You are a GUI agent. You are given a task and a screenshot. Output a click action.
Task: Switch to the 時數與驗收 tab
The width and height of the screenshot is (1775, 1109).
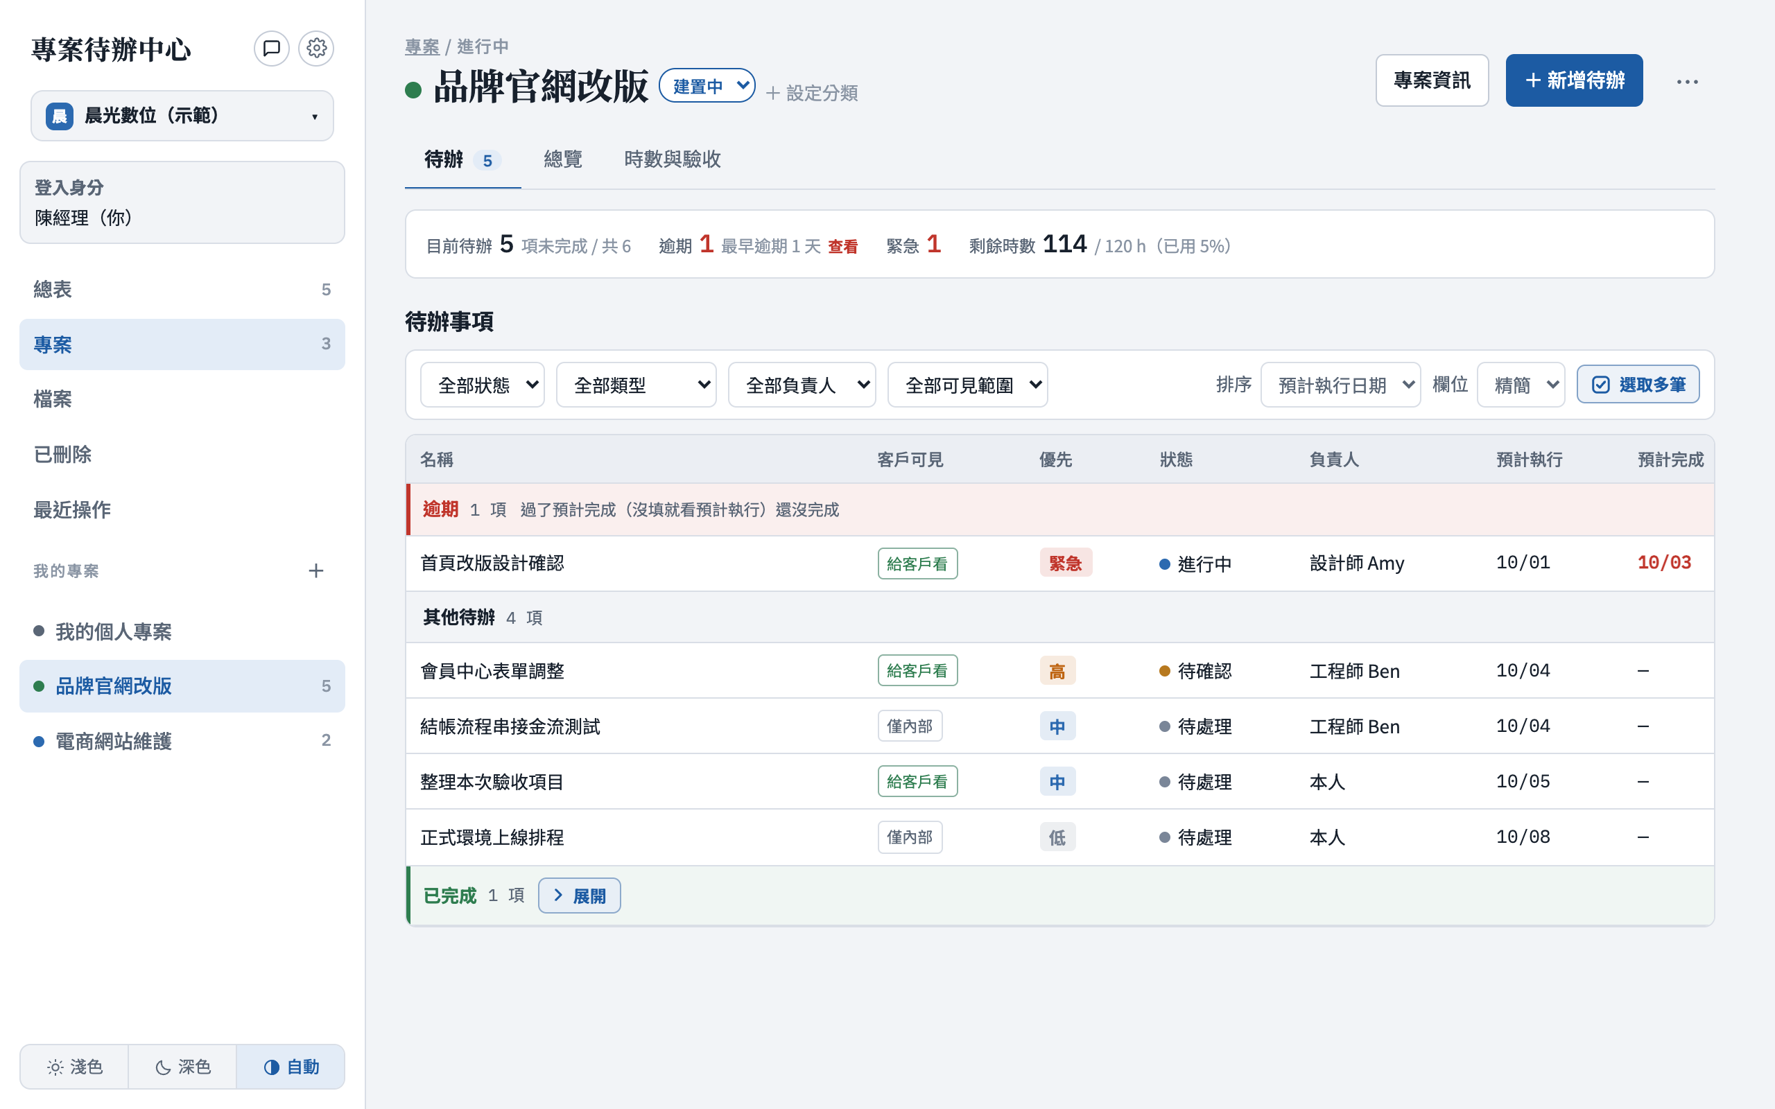coord(672,159)
